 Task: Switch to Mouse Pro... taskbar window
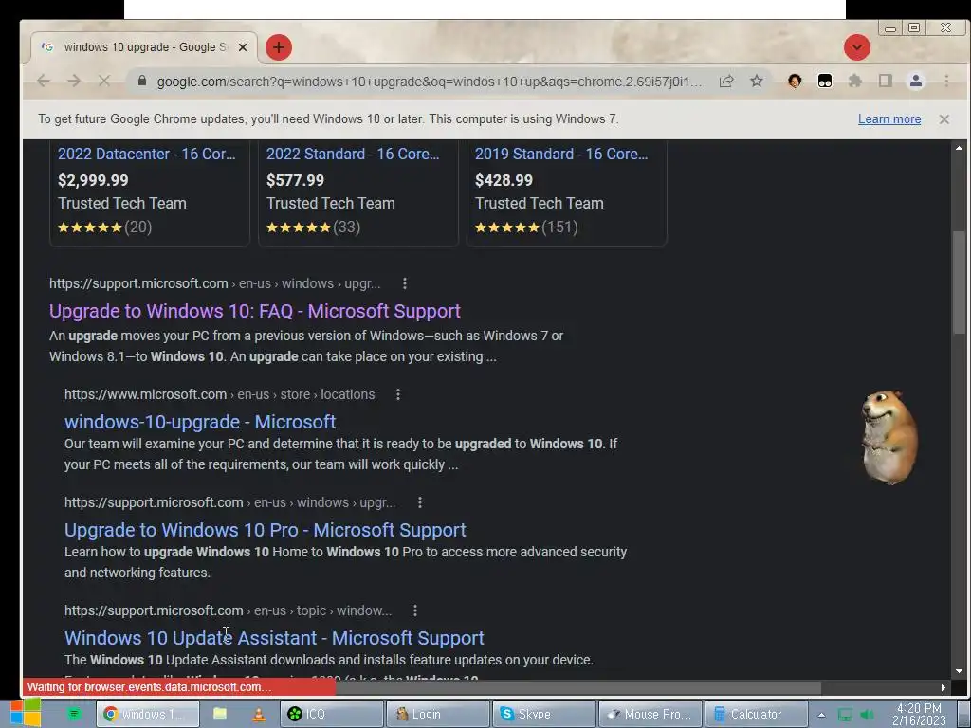[x=650, y=714]
